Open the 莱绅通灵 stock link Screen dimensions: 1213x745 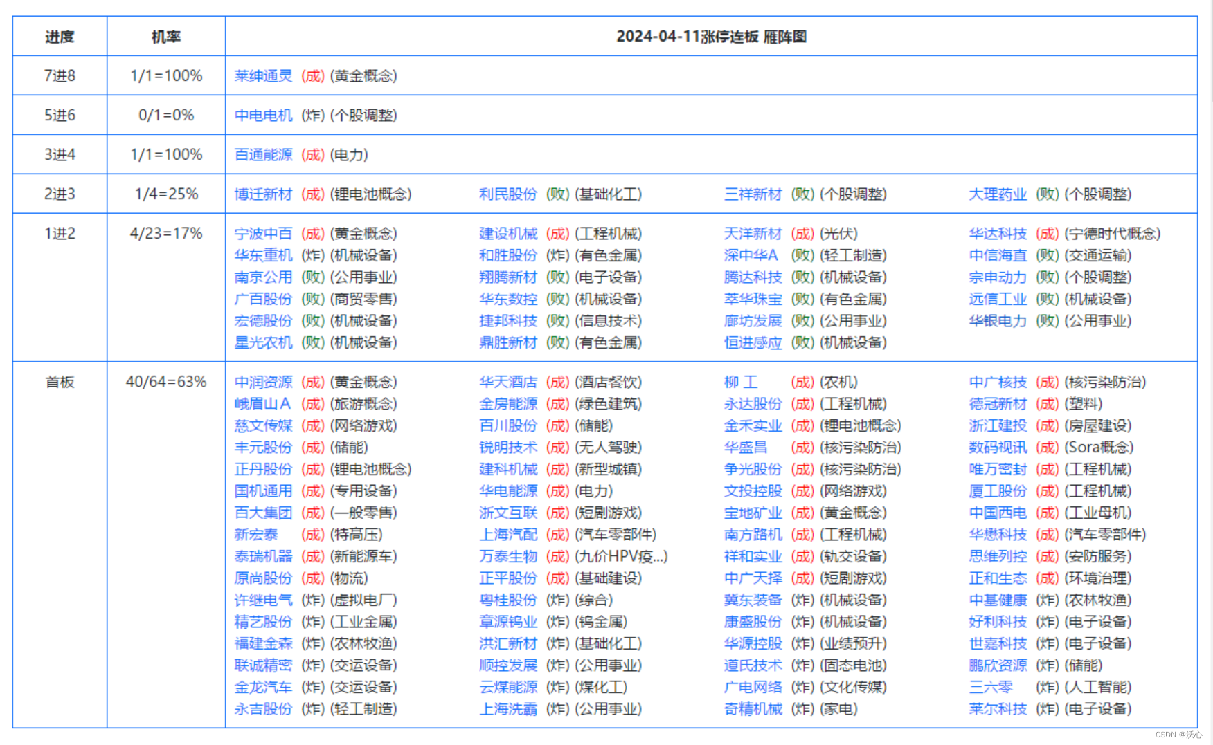point(263,76)
